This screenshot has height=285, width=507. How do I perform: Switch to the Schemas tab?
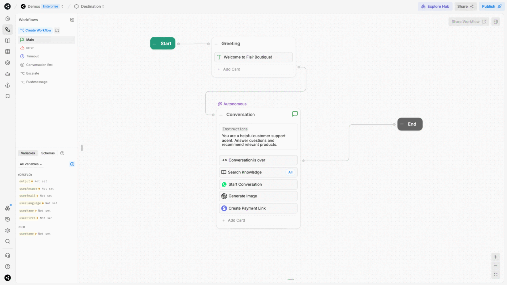coord(48,153)
